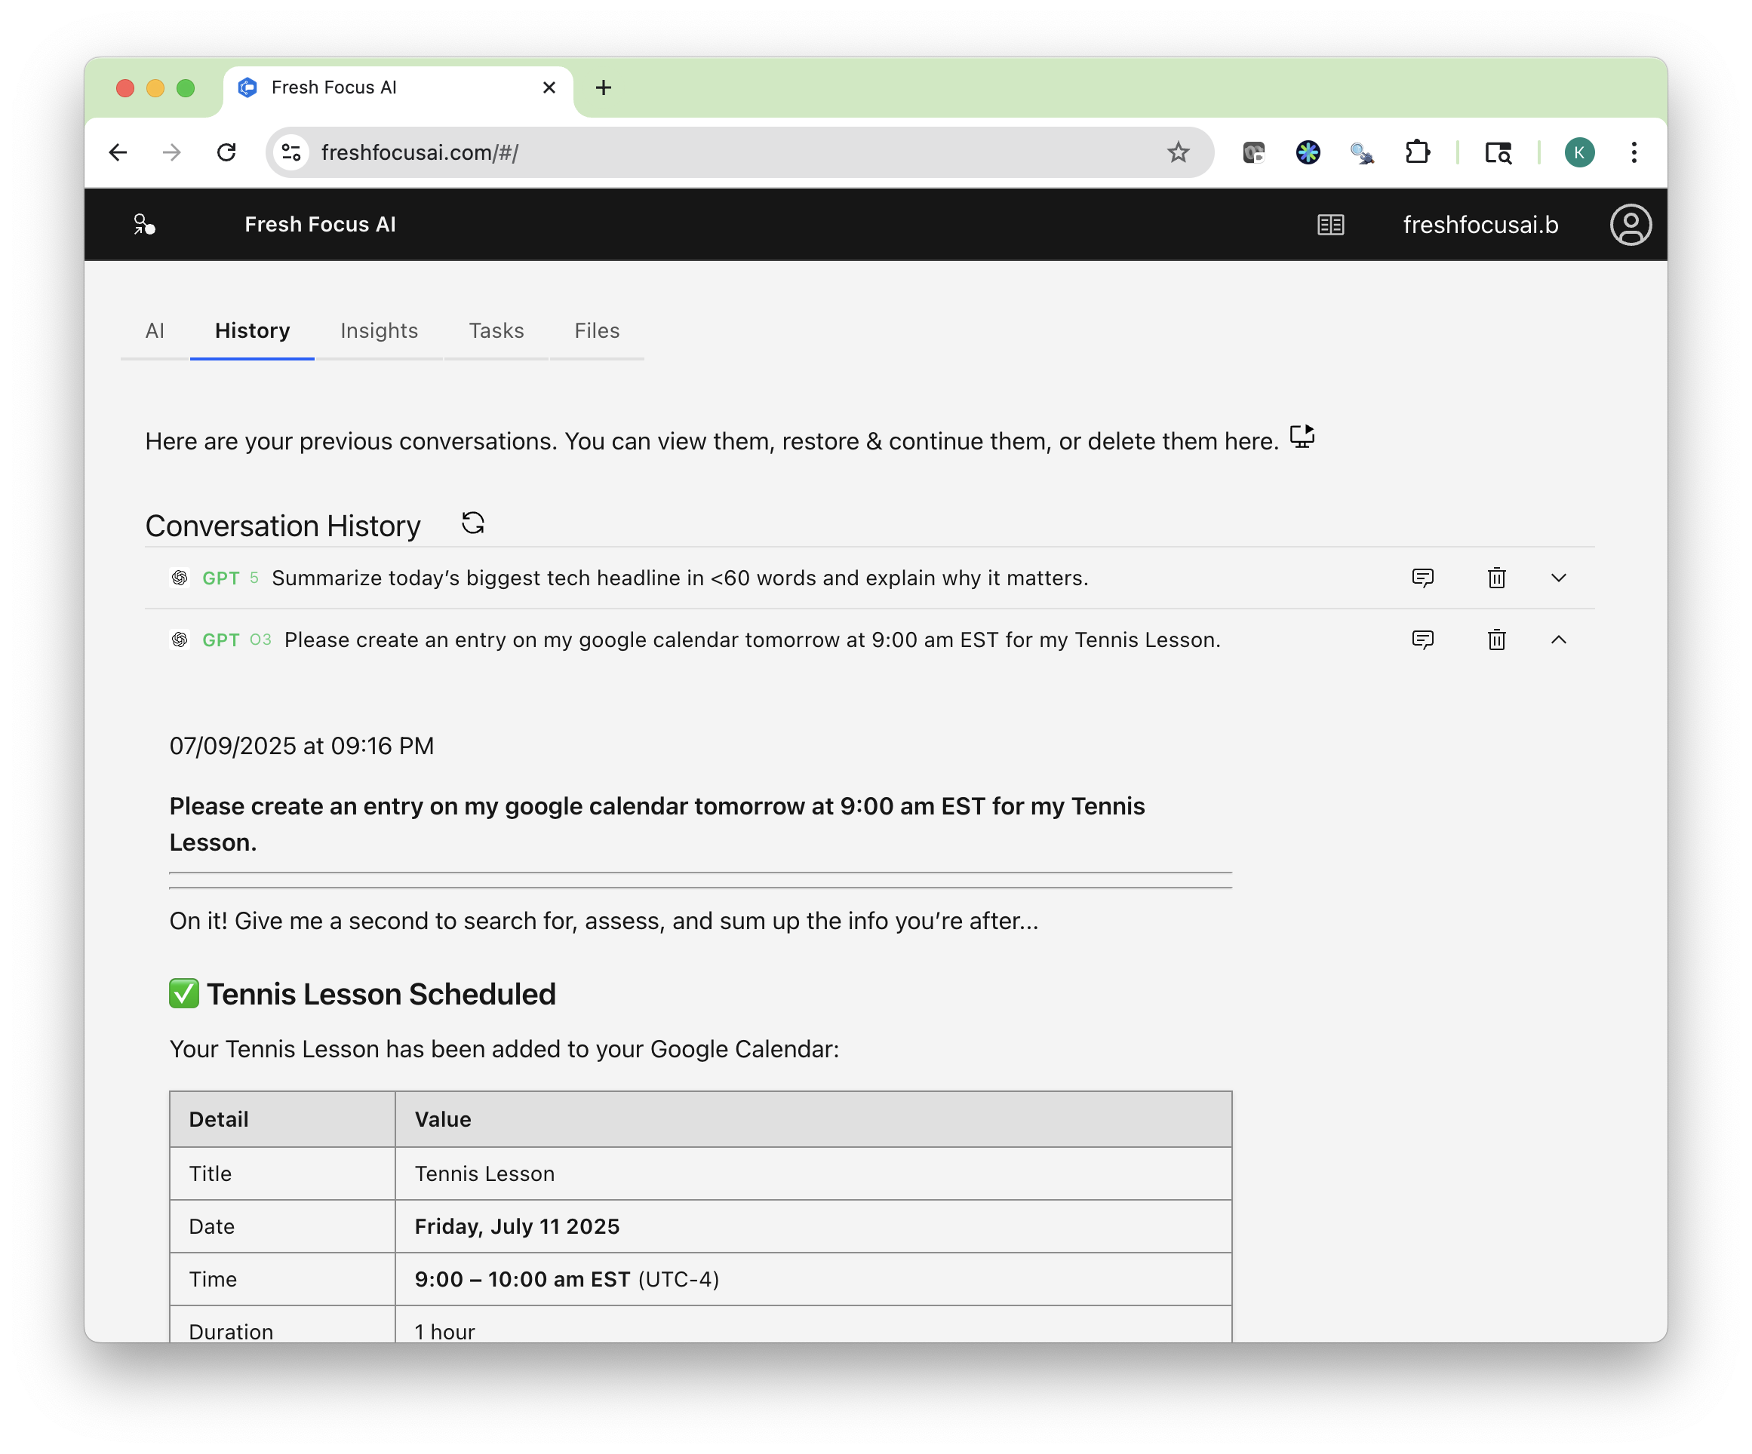
Task: Open the Chrome three-dot menu
Action: pos(1634,152)
